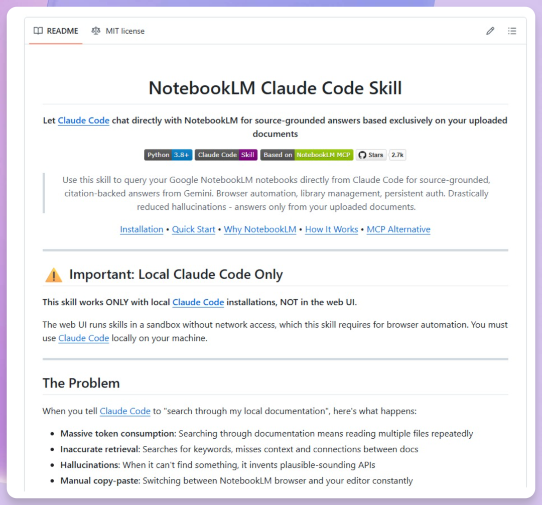
Task: Click the pencil edit README icon
Action: coord(490,31)
